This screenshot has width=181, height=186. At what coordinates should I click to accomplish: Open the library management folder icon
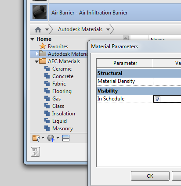point(36,138)
